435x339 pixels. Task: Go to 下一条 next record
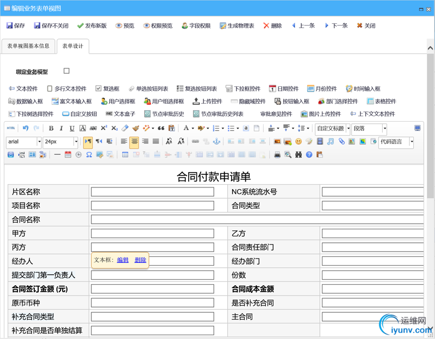(336, 26)
